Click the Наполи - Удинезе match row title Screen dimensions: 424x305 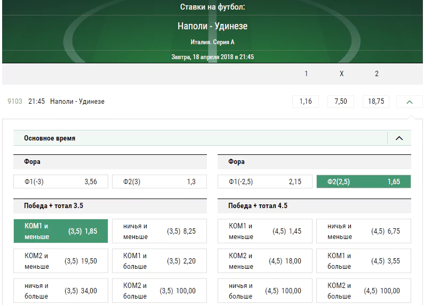click(77, 102)
